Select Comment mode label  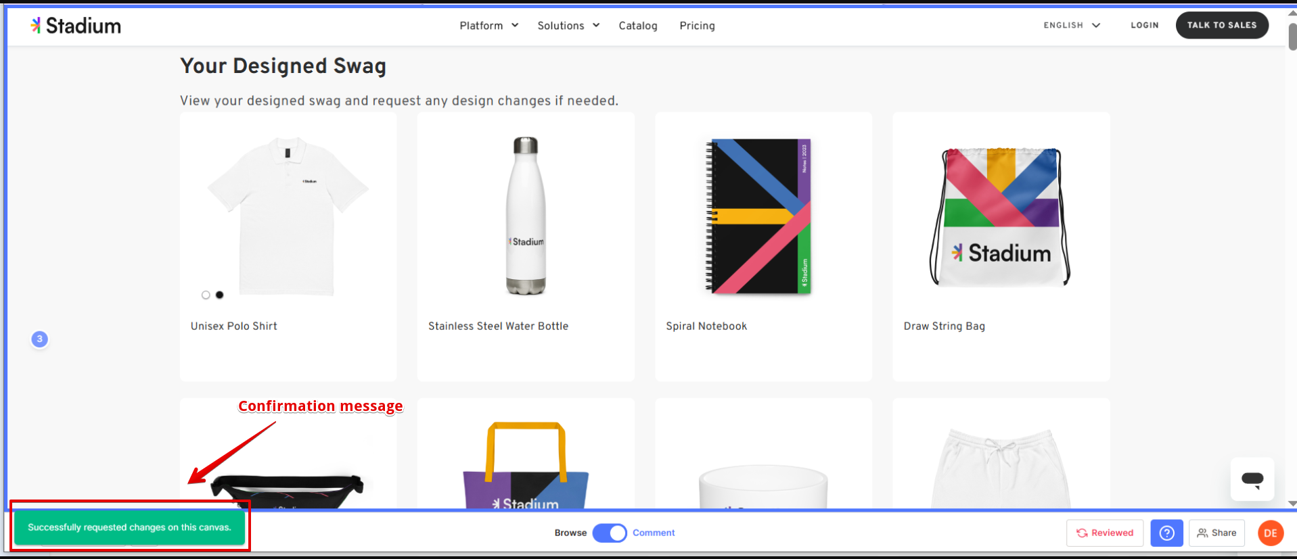tap(654, 533)
